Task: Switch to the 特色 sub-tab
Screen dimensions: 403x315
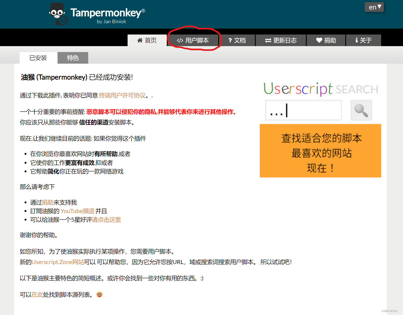Action: [73, 58]
